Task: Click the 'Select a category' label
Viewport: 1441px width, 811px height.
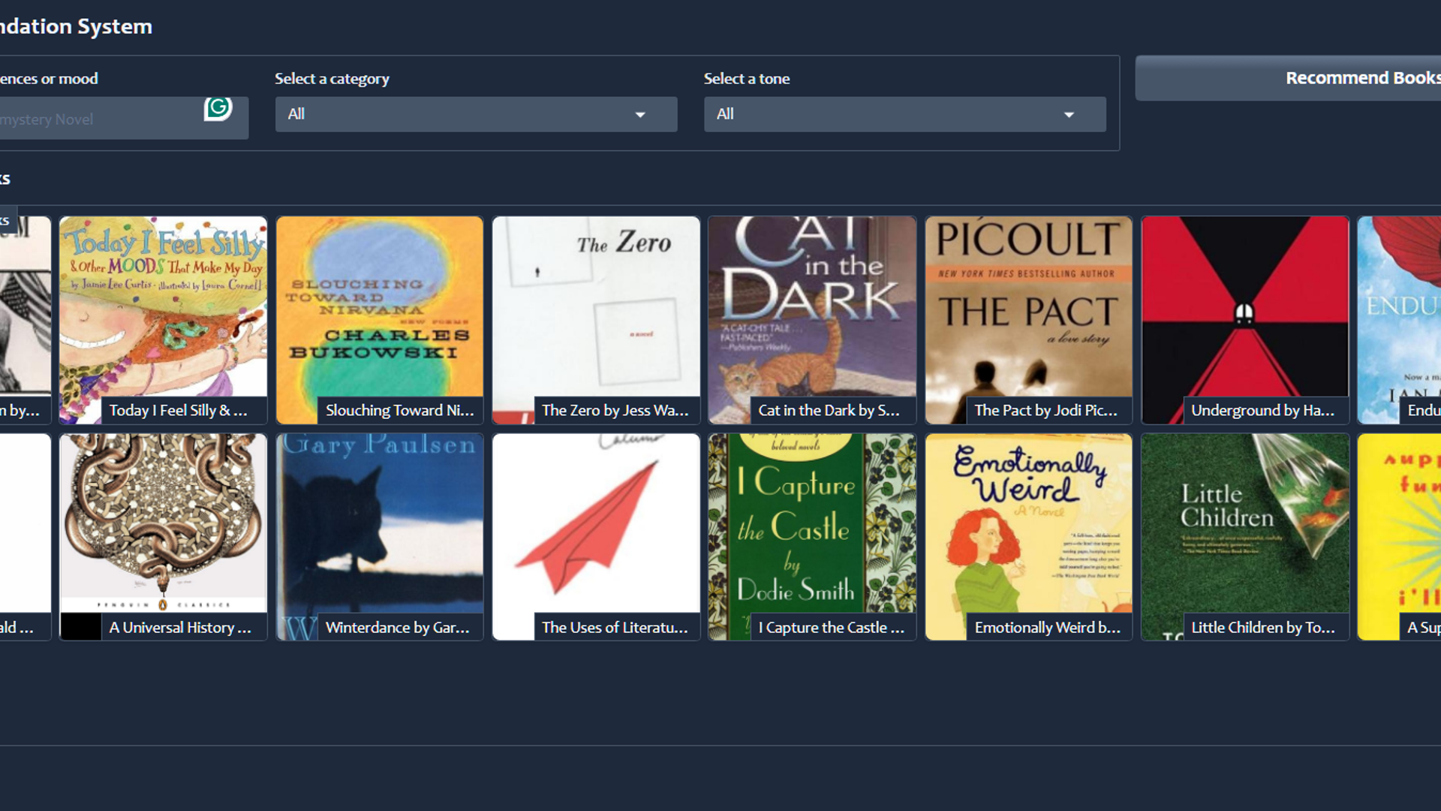Action: pyautogui.click(x=332, y=79)
